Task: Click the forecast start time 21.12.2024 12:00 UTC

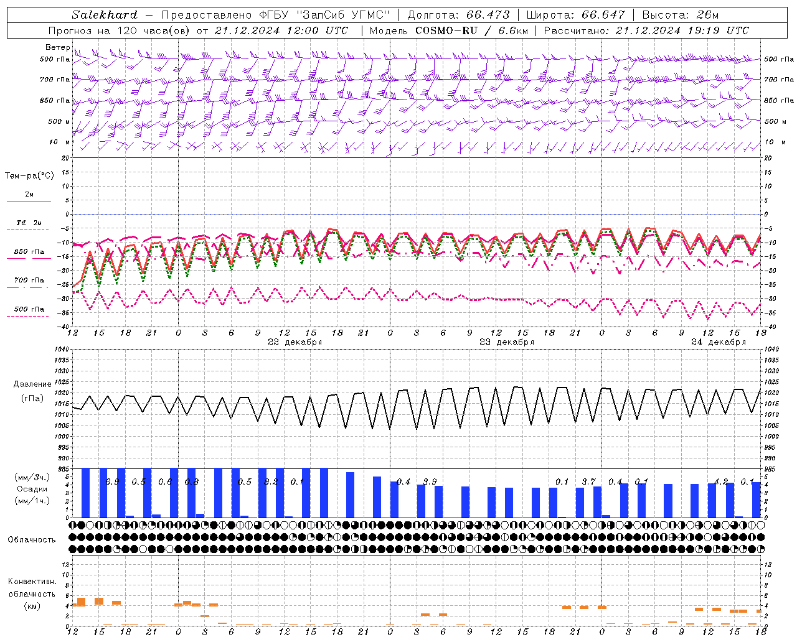Action: (282, 30)
